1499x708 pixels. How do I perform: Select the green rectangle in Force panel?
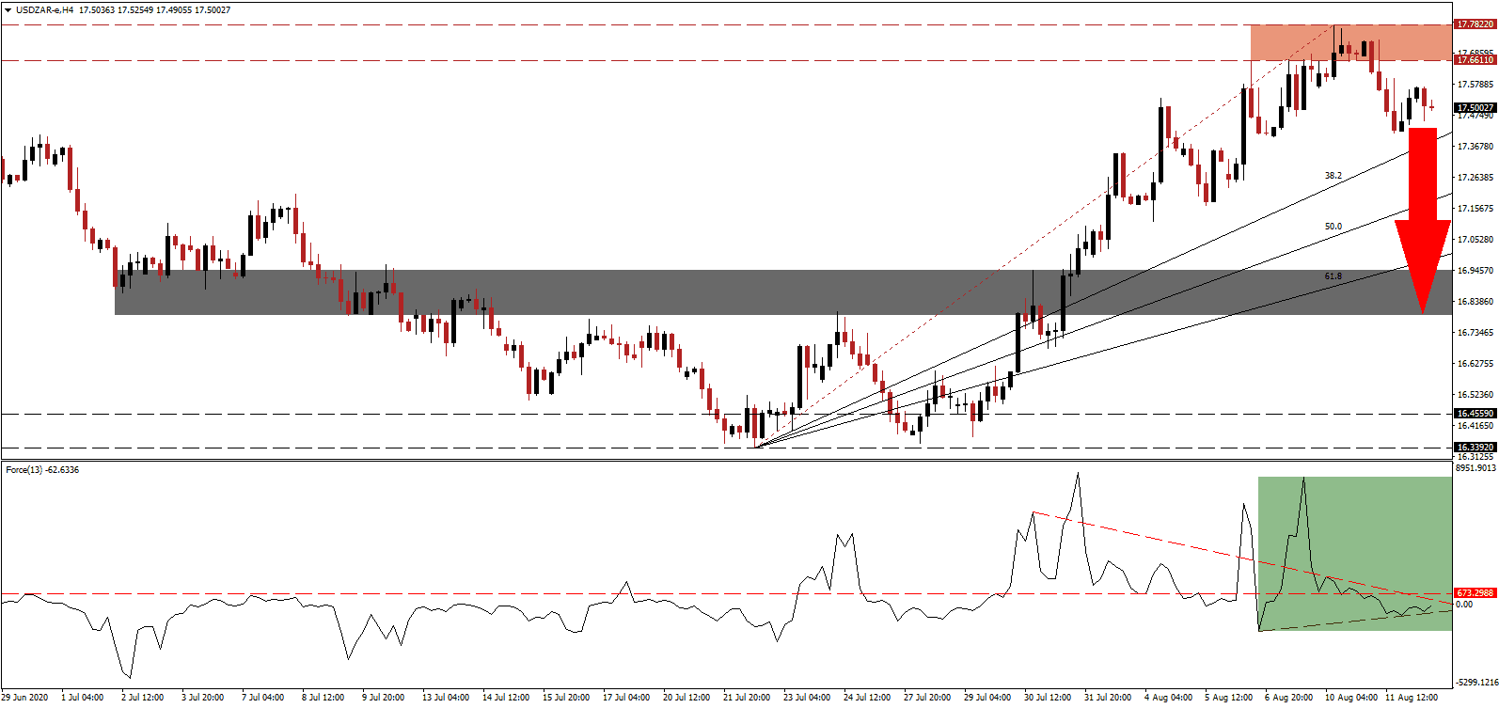tap(1354, 553)
